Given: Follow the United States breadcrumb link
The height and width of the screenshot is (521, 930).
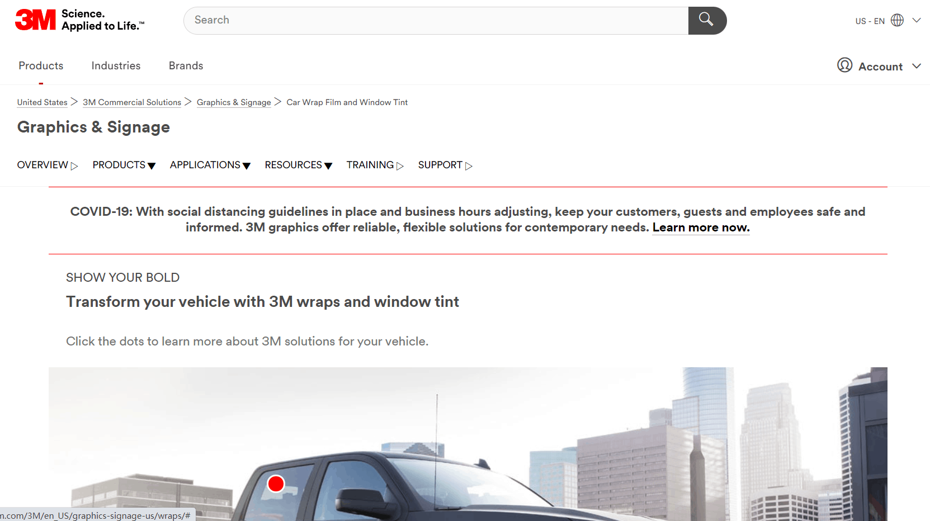Looking at the screenshot, I should tap(42, 102).
